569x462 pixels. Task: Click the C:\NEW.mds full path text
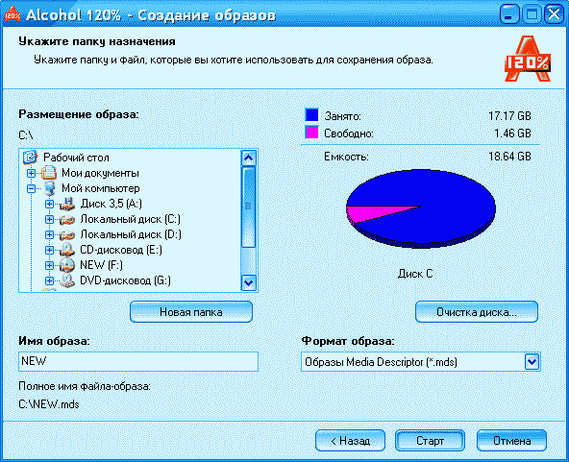click(49, 404)
